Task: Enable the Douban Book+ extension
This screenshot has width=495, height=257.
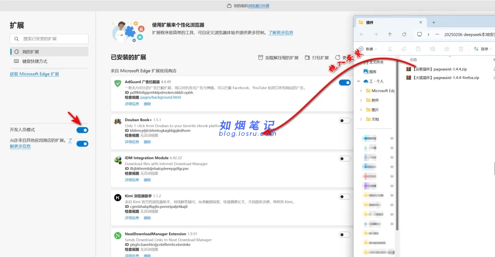Action: [x=345, y=120]
